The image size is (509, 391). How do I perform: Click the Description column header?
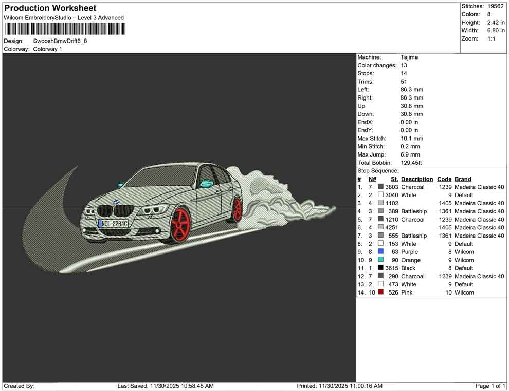[x=416, y=179]
